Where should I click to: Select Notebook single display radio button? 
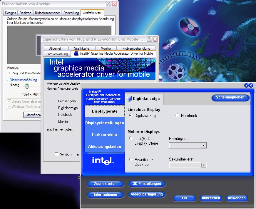177,115
